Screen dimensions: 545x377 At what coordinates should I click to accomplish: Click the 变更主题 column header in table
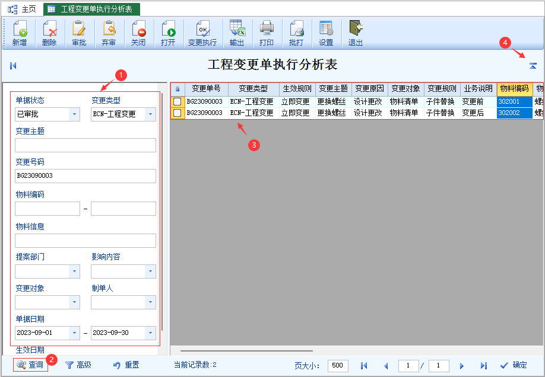coord(334,90)
